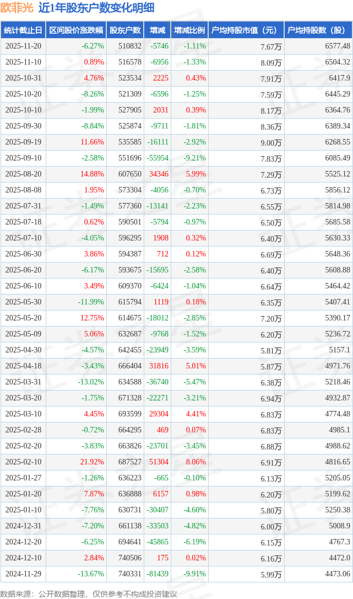353x599 pixels.
Task: Select the 增减 column header
Action: click(158, 30)
